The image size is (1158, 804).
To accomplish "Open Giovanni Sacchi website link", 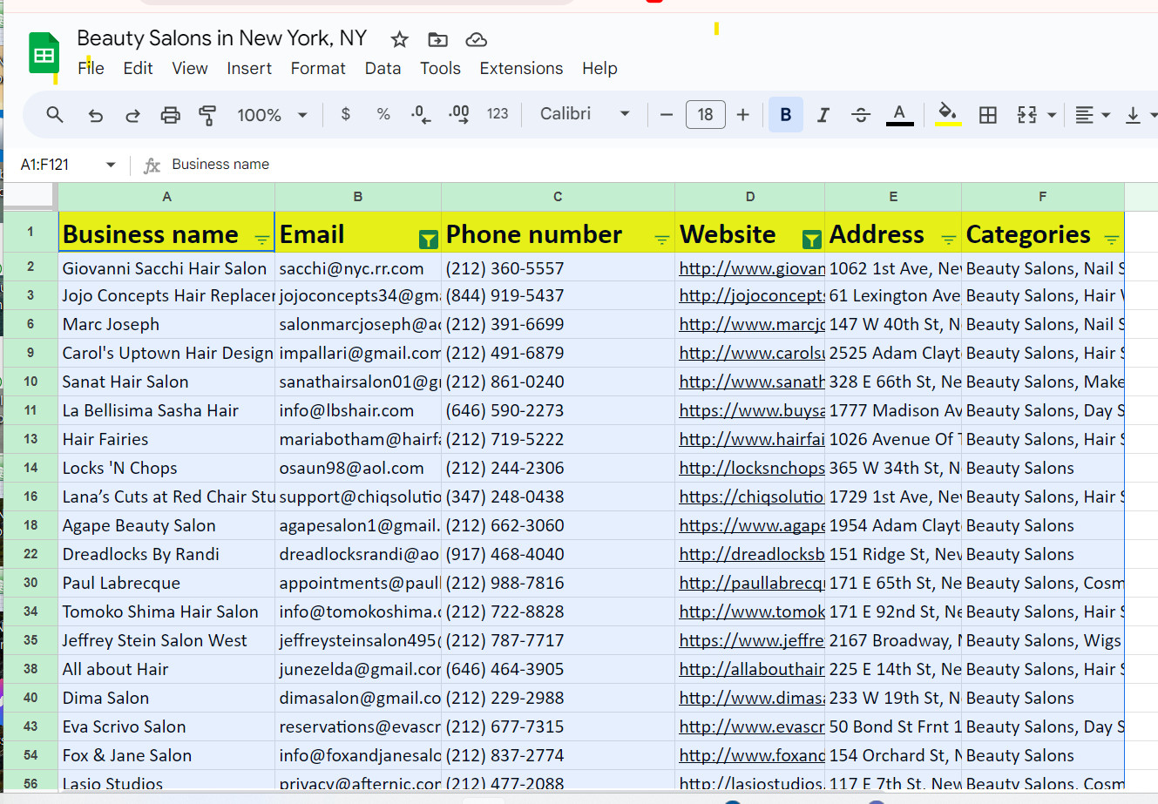I will [x=752, y=268].
